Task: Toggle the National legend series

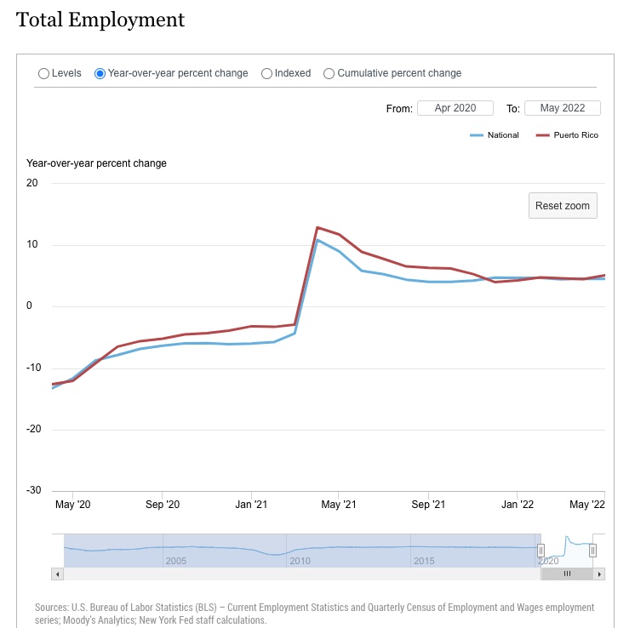Action: 494,134
